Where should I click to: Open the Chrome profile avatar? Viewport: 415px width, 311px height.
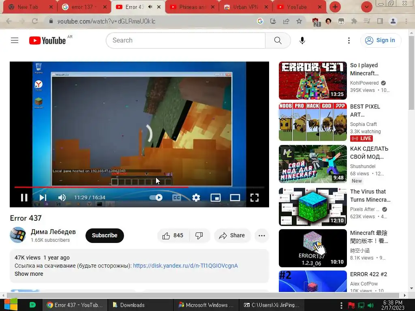(x=393, y=21)
